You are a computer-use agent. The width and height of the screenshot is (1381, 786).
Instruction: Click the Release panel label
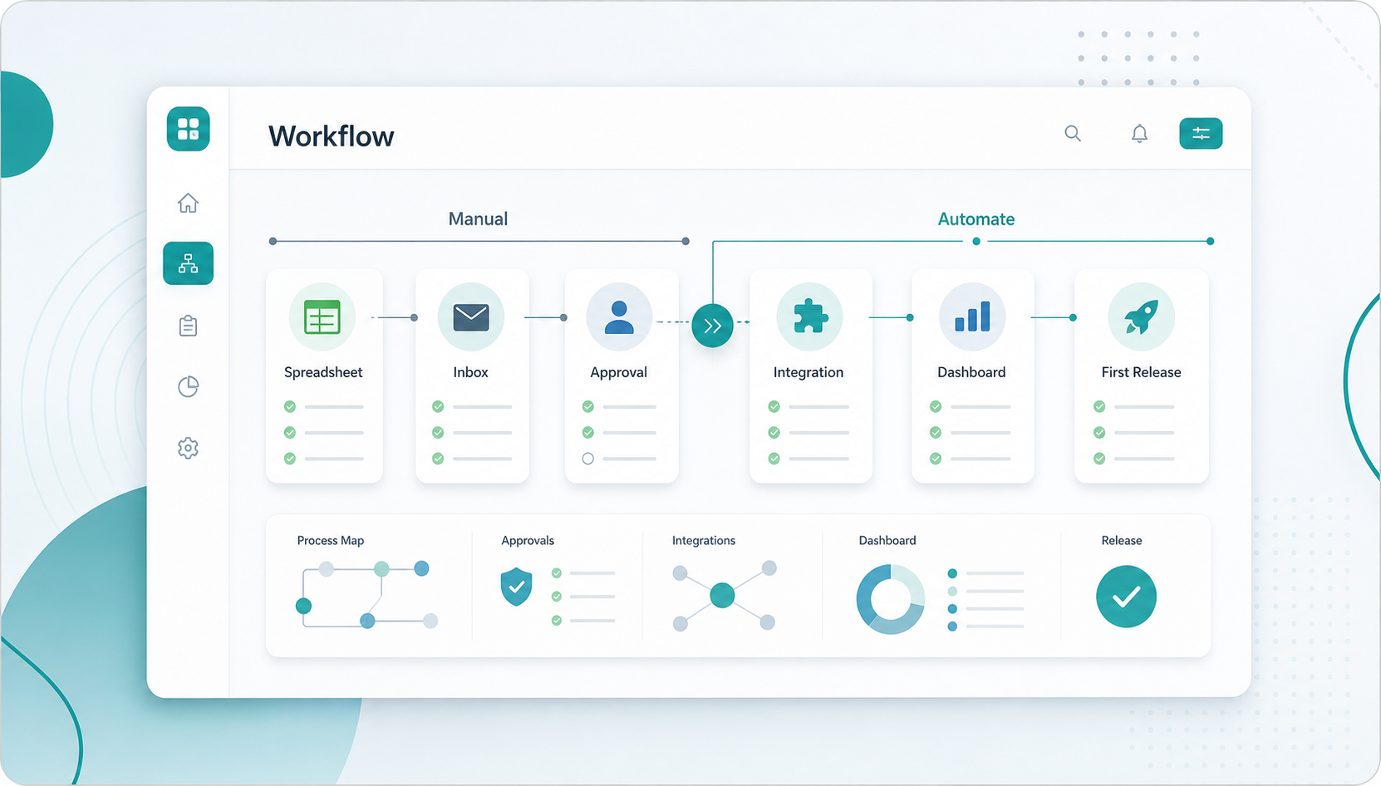click(1122, 541)
